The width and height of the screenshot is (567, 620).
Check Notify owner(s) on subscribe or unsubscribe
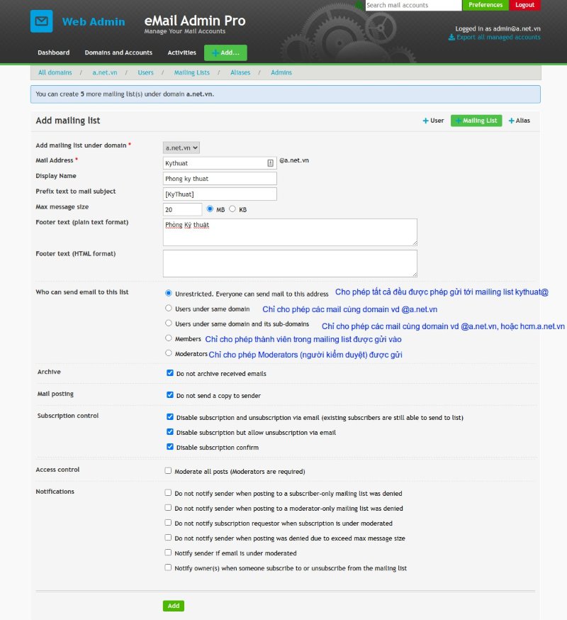tap(168, 568)
